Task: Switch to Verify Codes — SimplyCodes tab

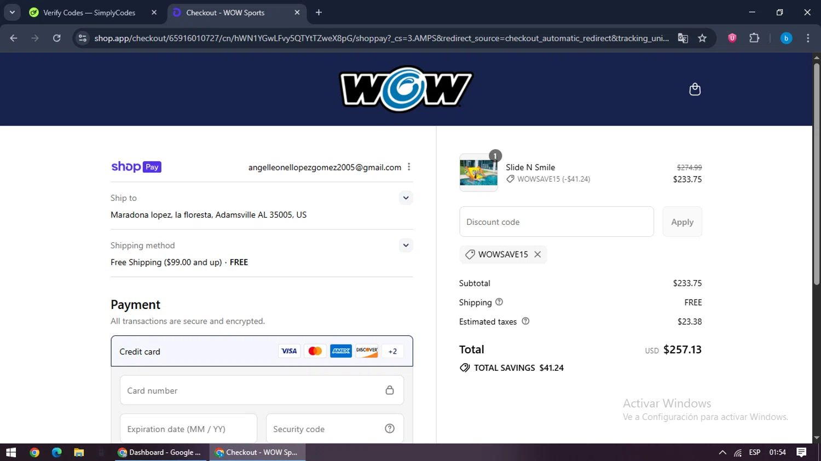Action: coord(89,13)
